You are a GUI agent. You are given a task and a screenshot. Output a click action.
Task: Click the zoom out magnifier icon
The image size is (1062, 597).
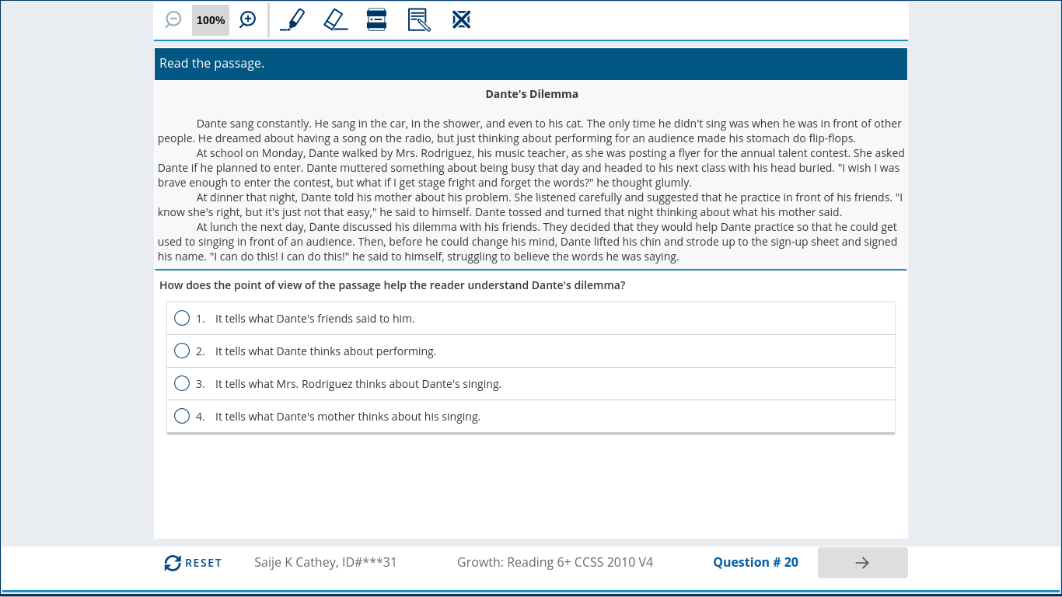point(173,19)
